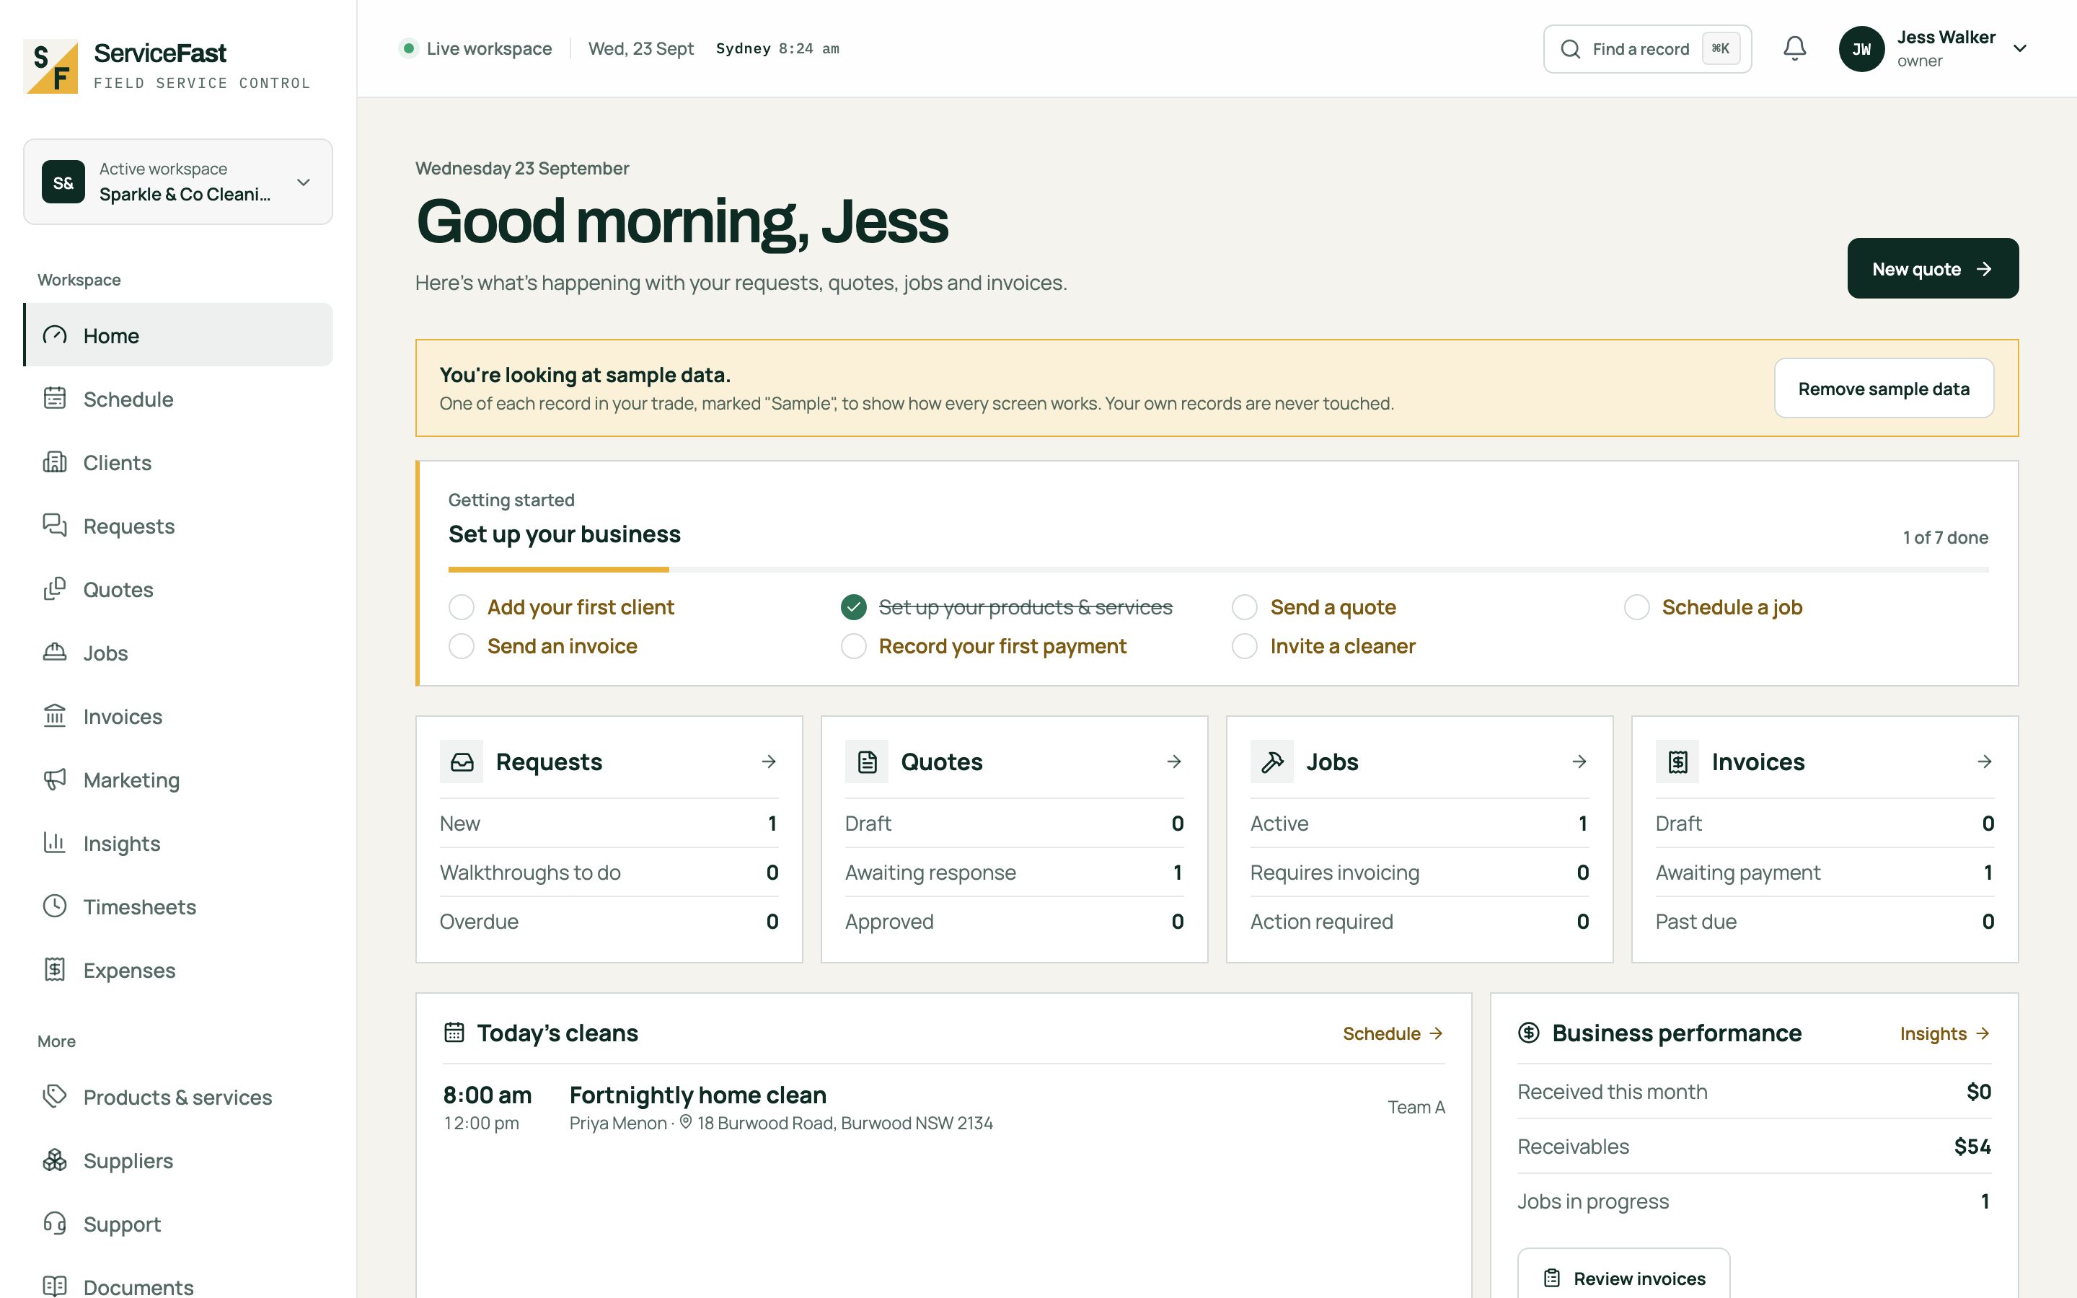Click the Schedule calendar icon in sidebar
This screenshot has height=1298, width=2077.
[55, 398]
